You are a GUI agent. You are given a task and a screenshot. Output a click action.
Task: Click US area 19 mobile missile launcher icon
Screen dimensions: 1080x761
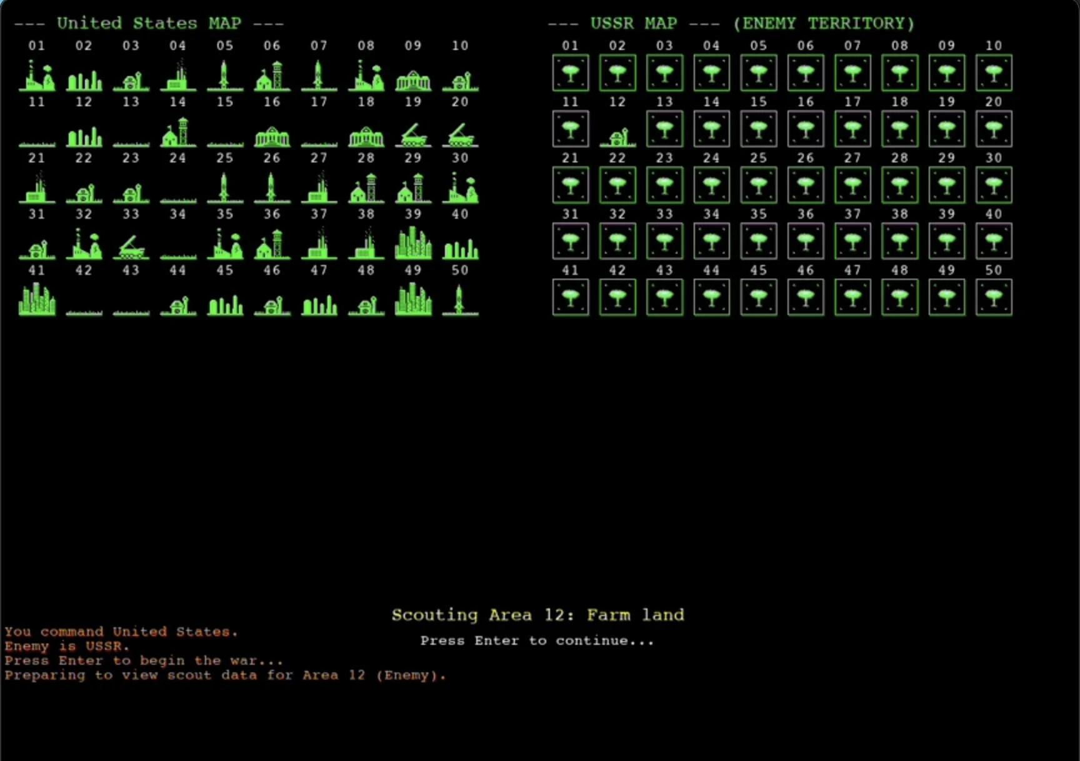click(x=413, y=134)
